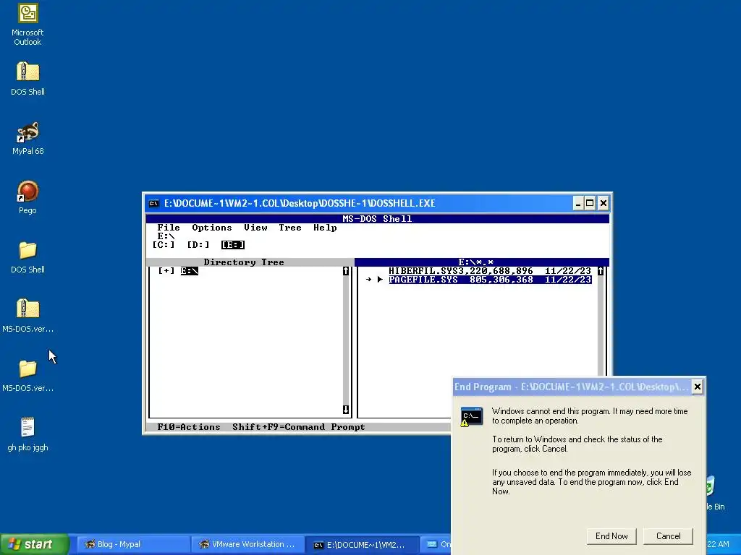
Task: Open the File menu in MS-DOS Shell
Action: [168, 228]
